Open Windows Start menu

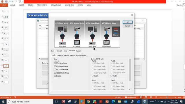[3, 101]
